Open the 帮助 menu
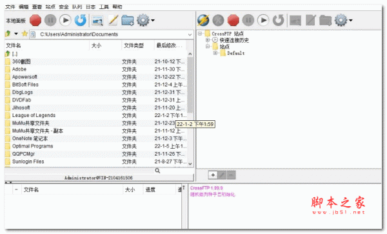387x234 pixels. tap(117, 6)
